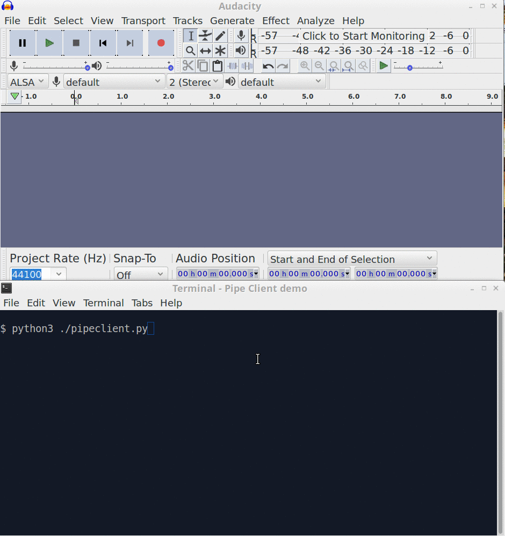Click the Copy icon
This screenshot has width=505, height=536.
point(203,65)
